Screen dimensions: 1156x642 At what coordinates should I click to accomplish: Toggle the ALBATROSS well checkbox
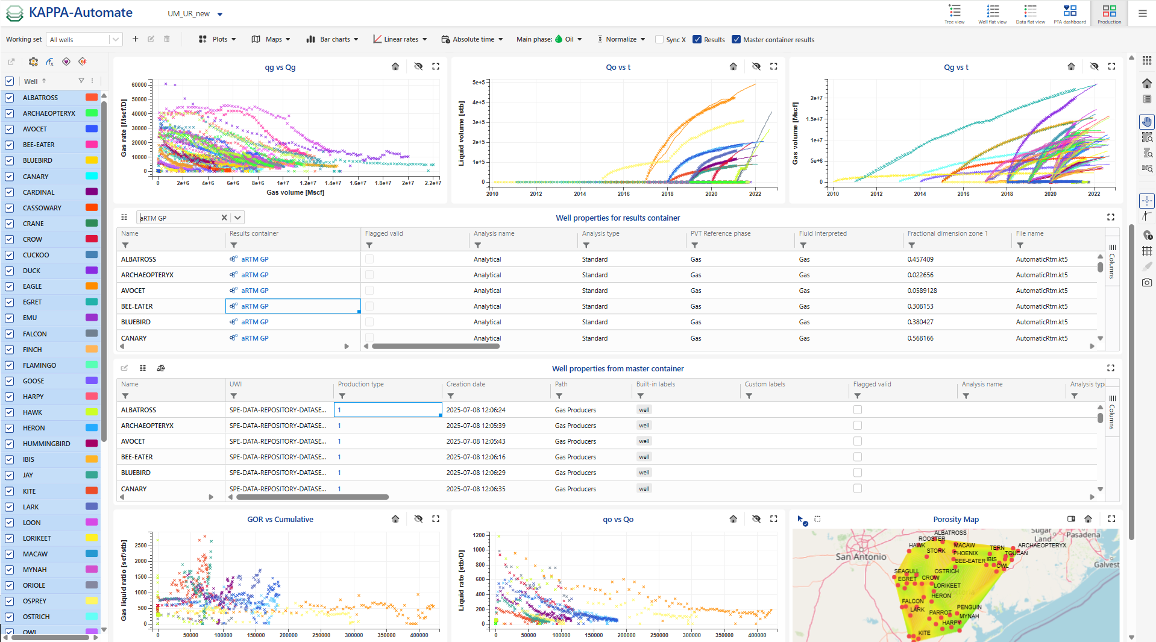click(9, 97)
